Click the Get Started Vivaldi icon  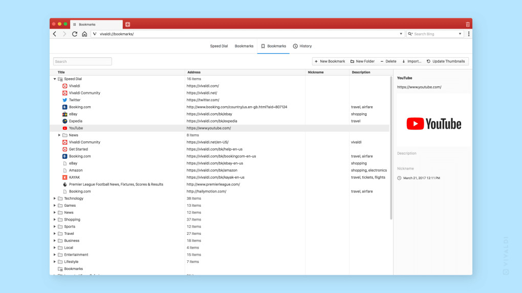pos(65,149)
